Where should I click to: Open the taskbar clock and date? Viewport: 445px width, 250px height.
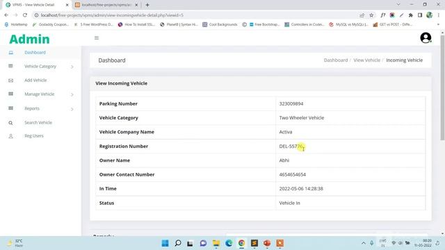coord(423,243)
